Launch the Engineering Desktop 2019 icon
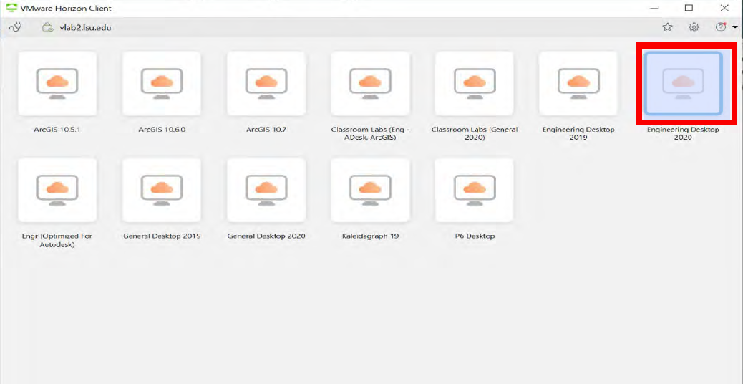This screenshot has height=384, width=743. tap(578, 83)
